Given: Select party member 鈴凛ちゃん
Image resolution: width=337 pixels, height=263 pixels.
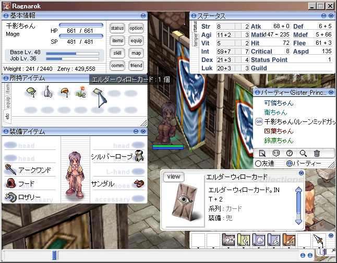Looking at the screenshot, I should 279,140.
